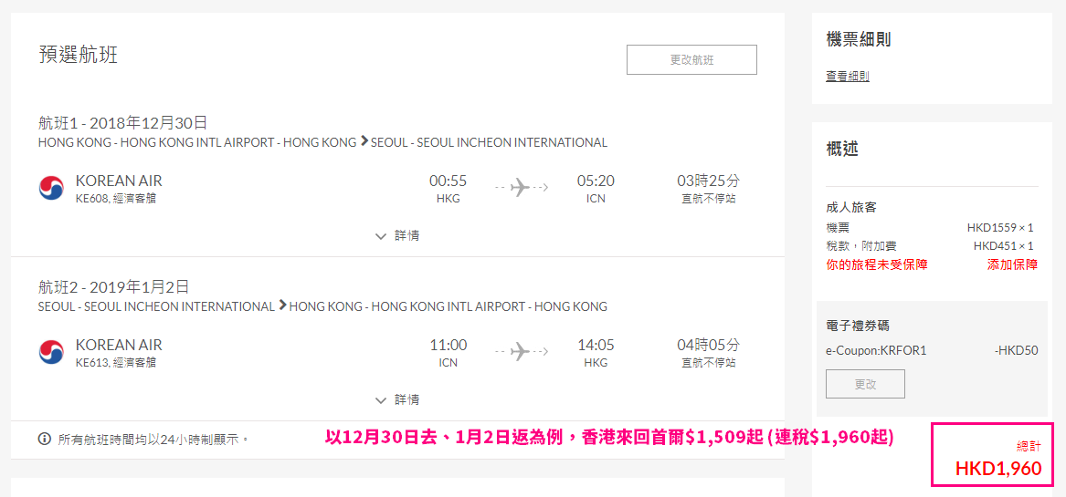Click the 更改 coupon button
Image resolution: width=1066 pixels, height=497 pixels.
[865, 384]
